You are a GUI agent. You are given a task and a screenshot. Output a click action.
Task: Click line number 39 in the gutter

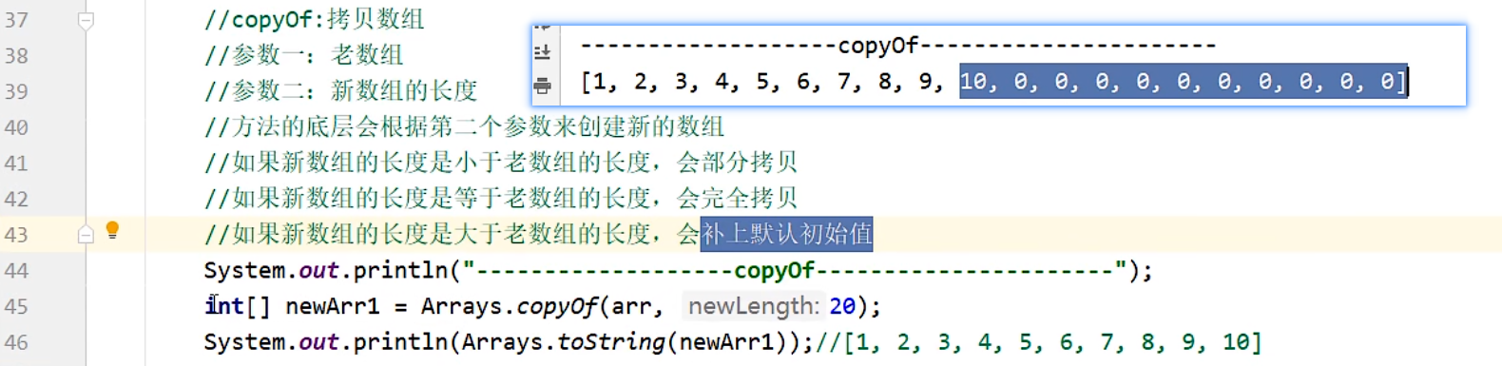(x=16, y=92)
